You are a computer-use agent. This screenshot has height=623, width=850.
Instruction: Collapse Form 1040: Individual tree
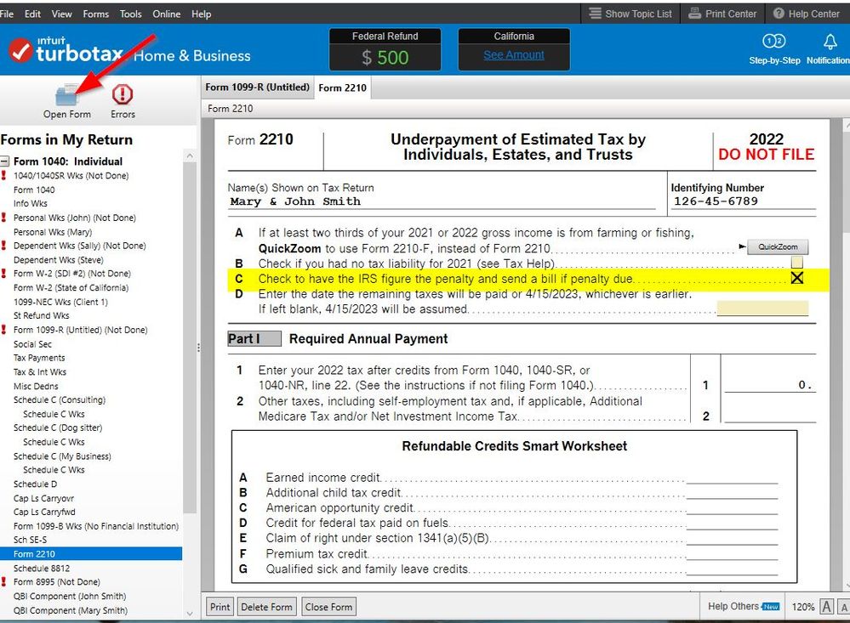[5, 161]
